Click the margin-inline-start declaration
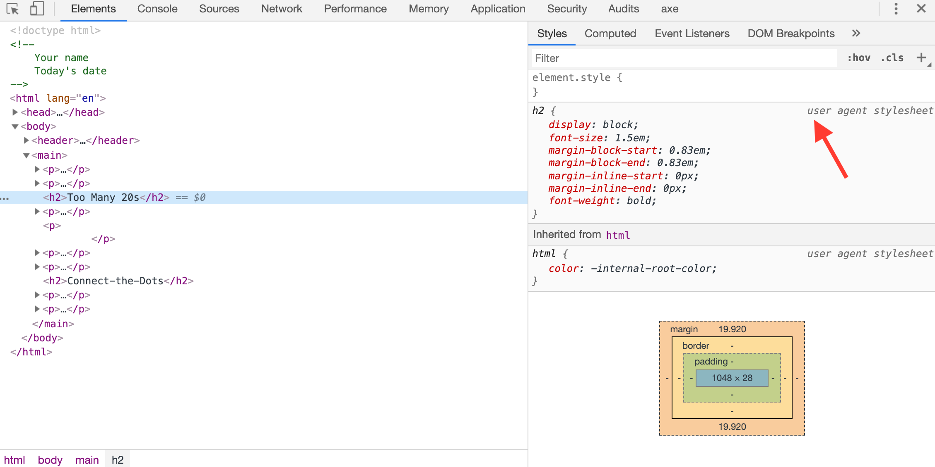This screenshot has height=467, width=935. [623, 176]
